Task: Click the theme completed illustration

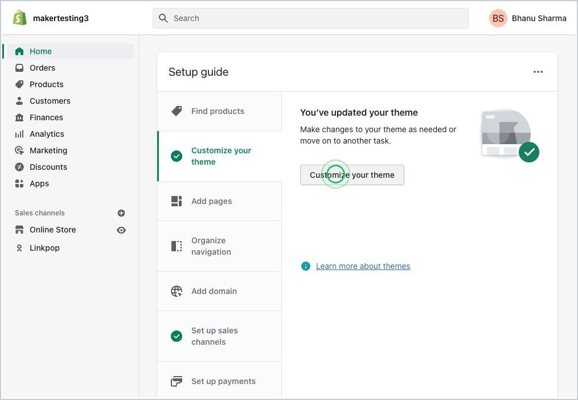Action: [509, 135]
